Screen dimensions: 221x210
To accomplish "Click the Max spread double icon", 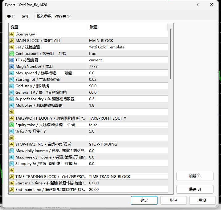I will [12, 73].
